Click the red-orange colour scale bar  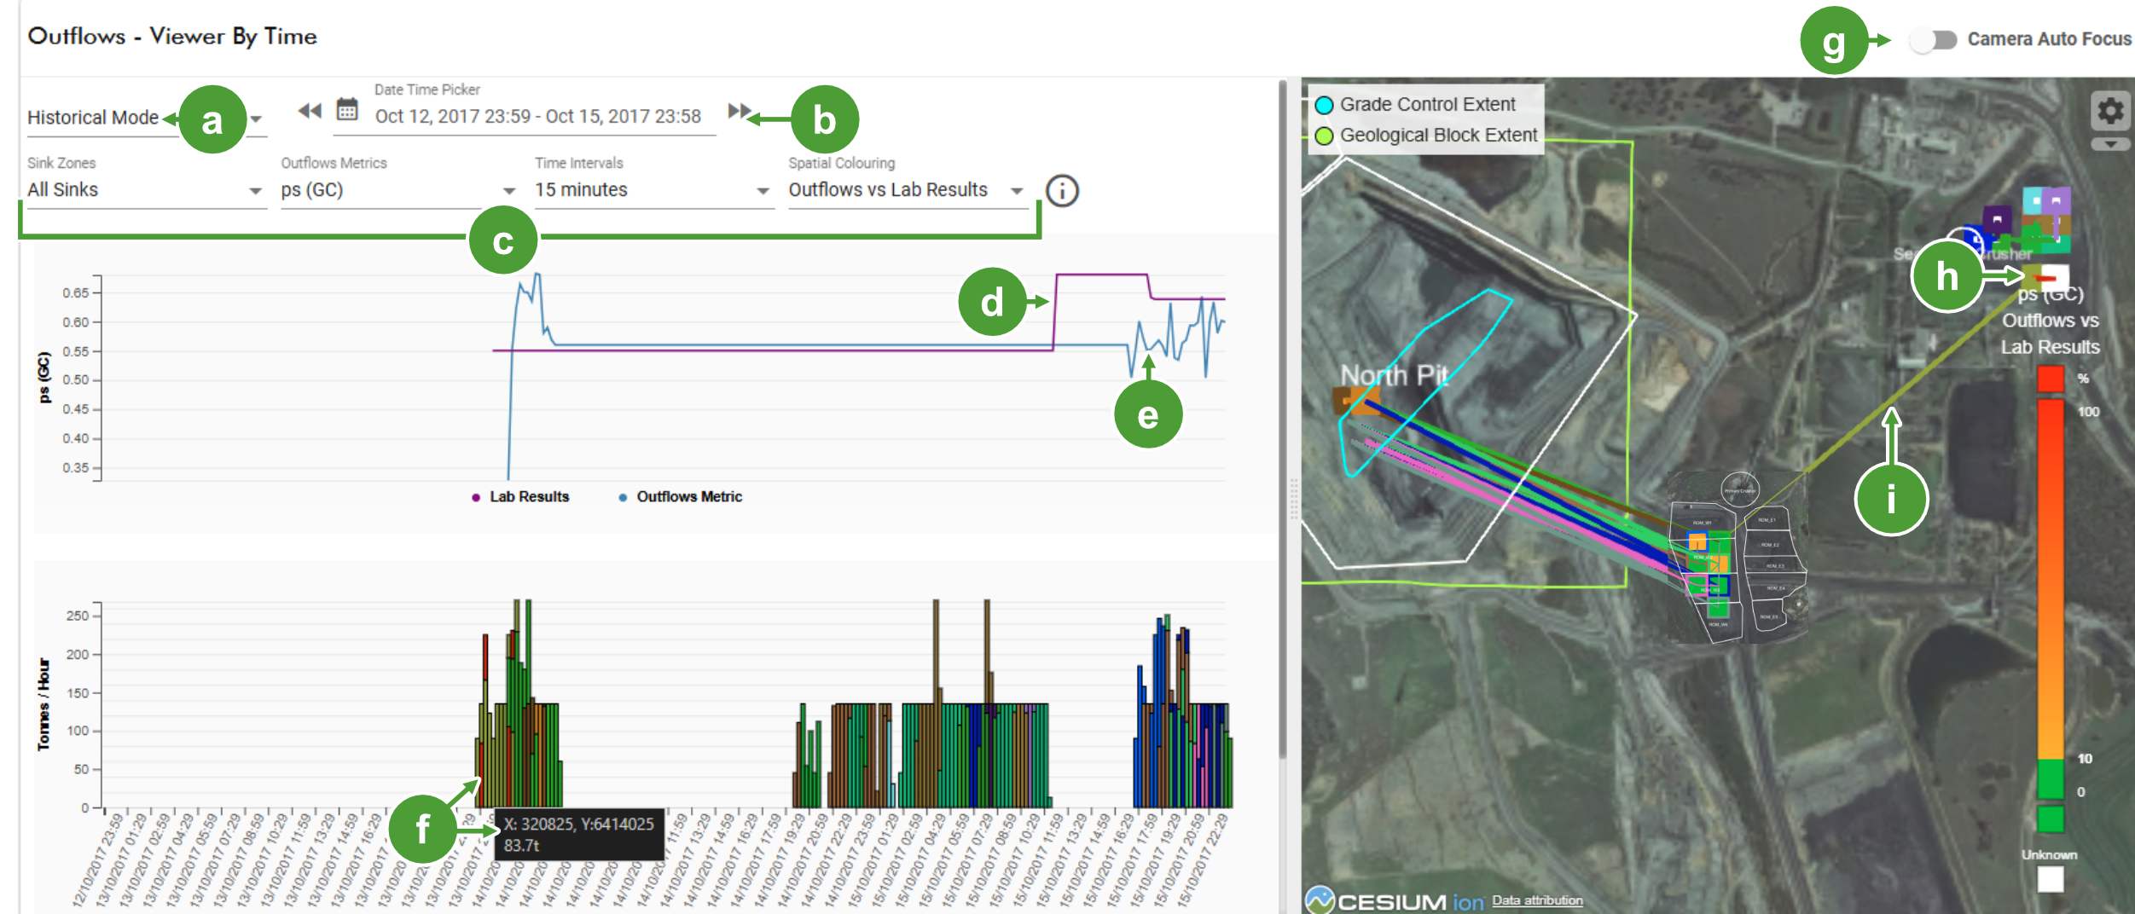[2051, 578]
